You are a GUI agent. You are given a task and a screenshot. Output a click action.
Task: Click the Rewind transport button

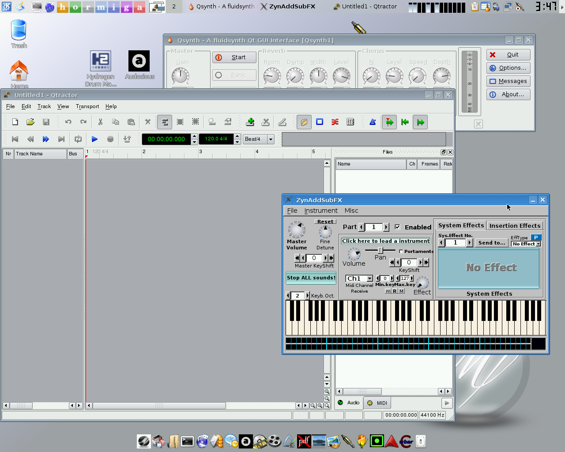tap(30, 139)
